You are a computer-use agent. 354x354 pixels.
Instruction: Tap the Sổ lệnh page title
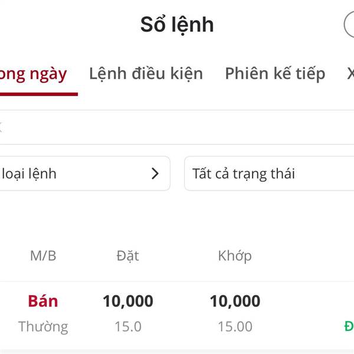click(x=177, y=25)
